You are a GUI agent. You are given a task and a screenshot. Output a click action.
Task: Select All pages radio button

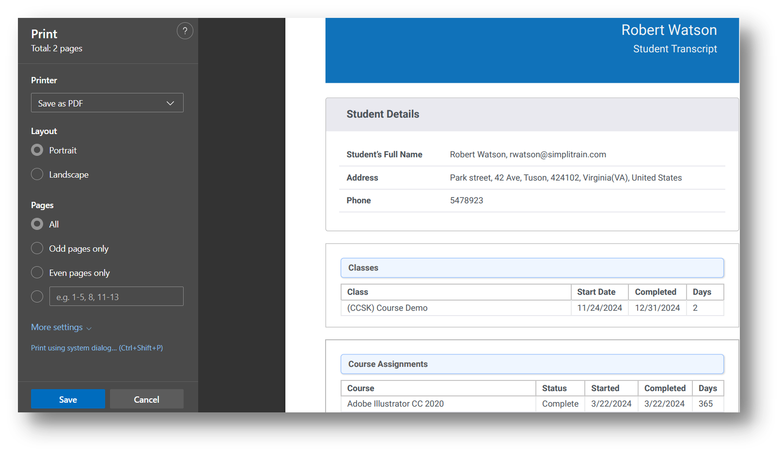[37, 225]
